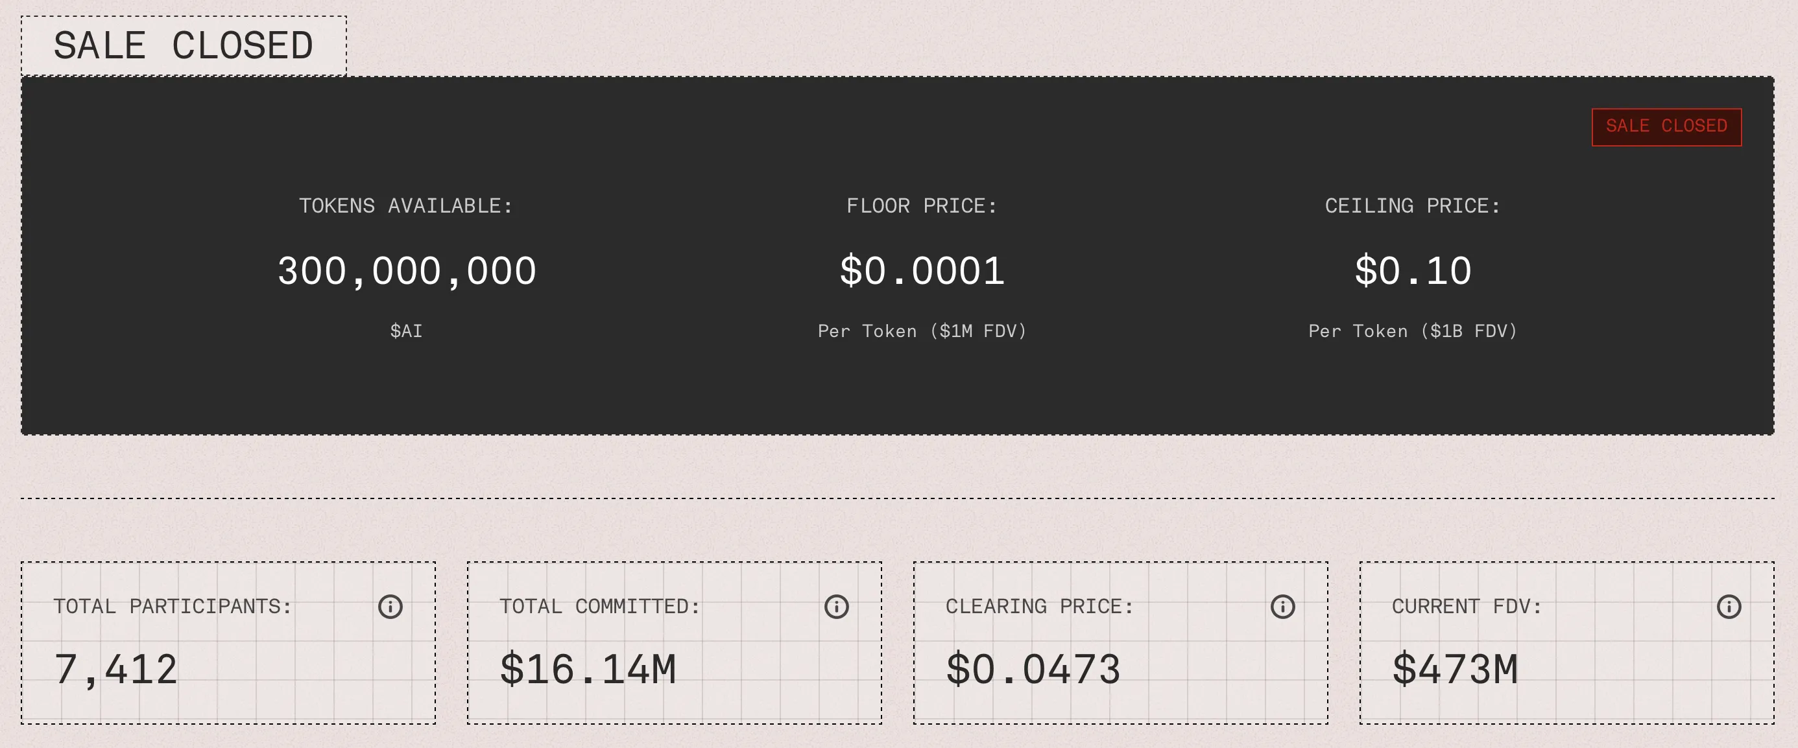Click the $0.0473 clearing price value
Image resolution: width=1798 pixels, height=748 pixels.
pos(1033,670)
